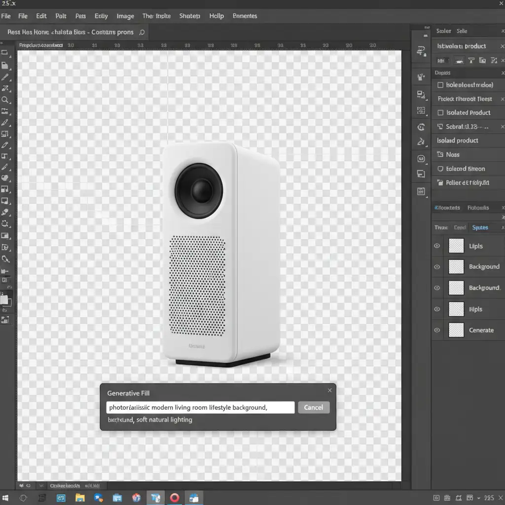Toggle visibility of the top Llipls layer
The height and width of the screenshot is (505, 505).
coord(437,246)
